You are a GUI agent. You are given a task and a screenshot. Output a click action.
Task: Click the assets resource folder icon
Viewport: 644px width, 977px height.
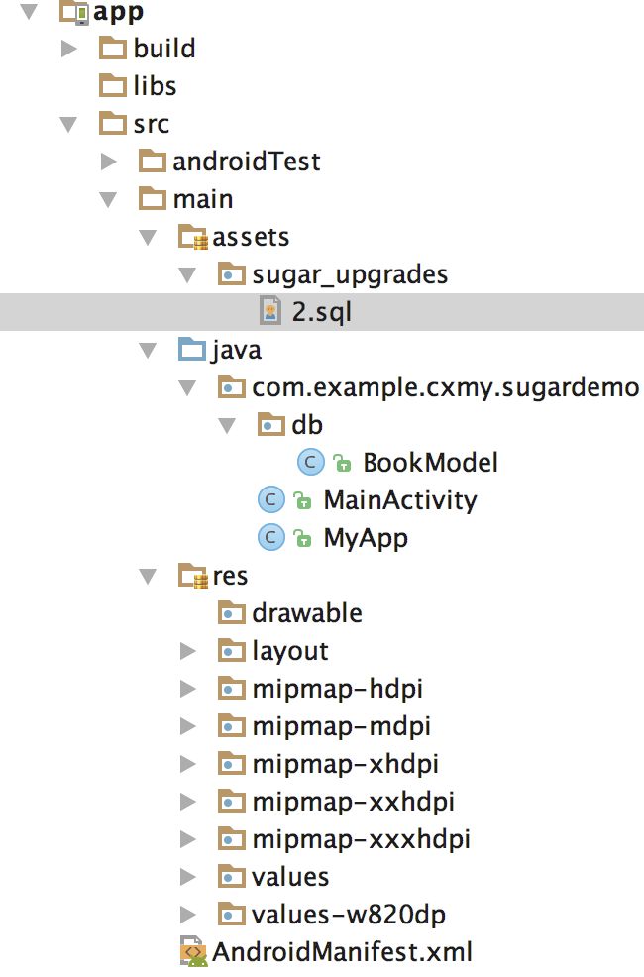tap(192, 238)
